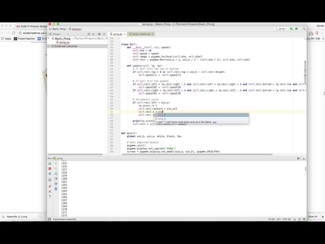Expand the External Libraries tree node
Image resolution: width=325 pixels, height=244 pixels.
(x=49, y=46)
